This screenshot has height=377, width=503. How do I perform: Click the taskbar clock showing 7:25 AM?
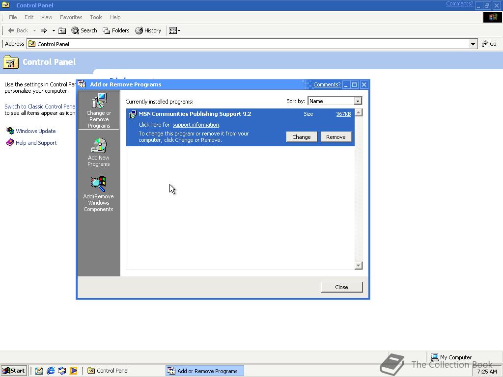[x=487, y=372]
